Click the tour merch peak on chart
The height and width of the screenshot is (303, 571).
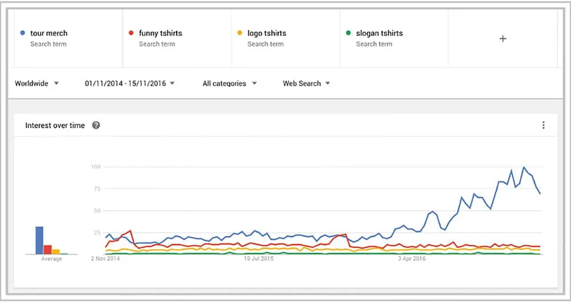pos(524,168)
